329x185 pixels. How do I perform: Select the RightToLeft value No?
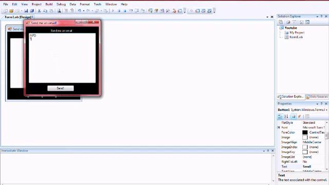(305, 162)
